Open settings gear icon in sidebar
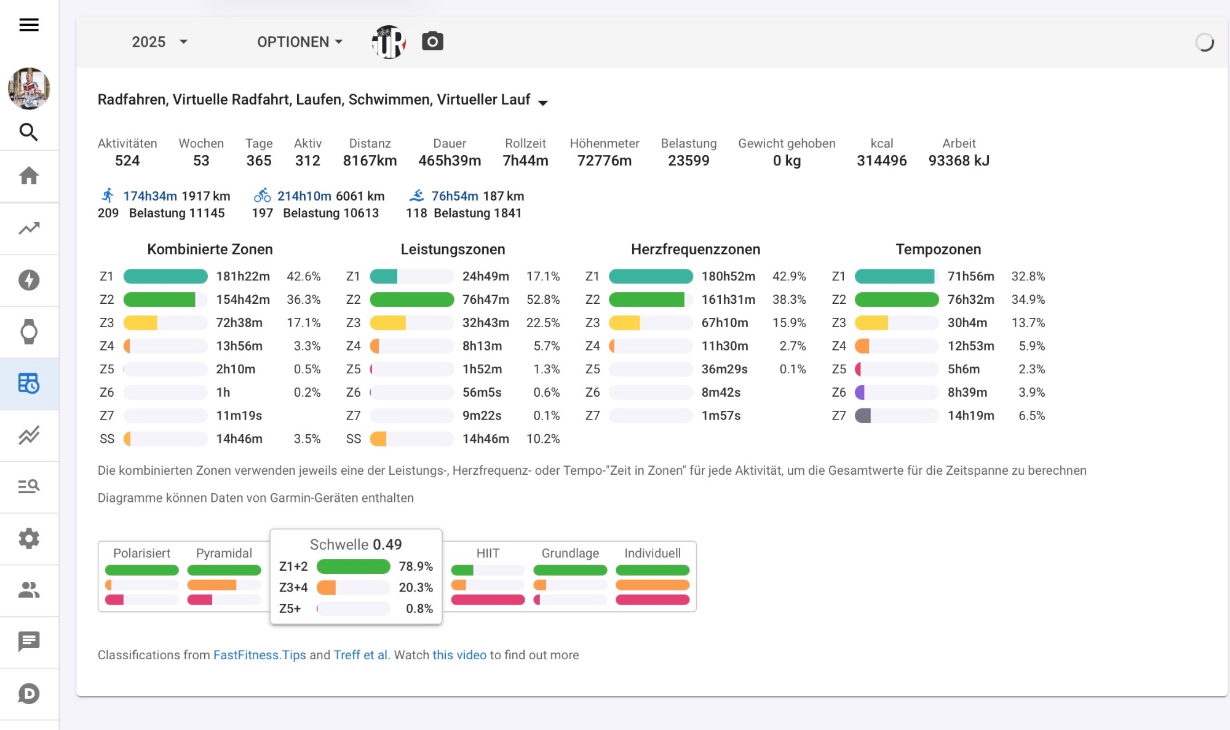 pos(29,539)
